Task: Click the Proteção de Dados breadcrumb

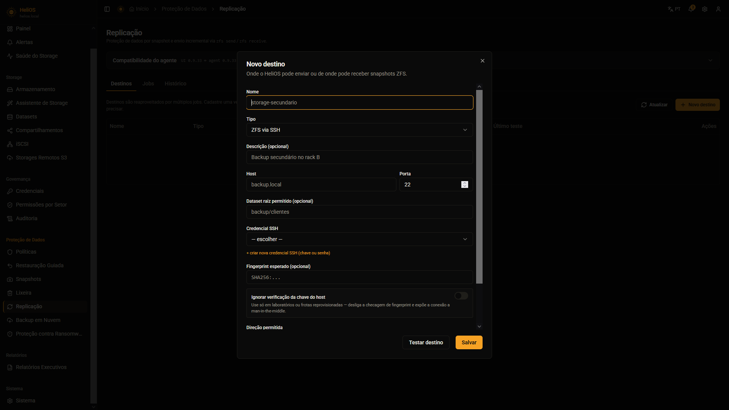Action: pyautogui.click(x=184, y=9)
